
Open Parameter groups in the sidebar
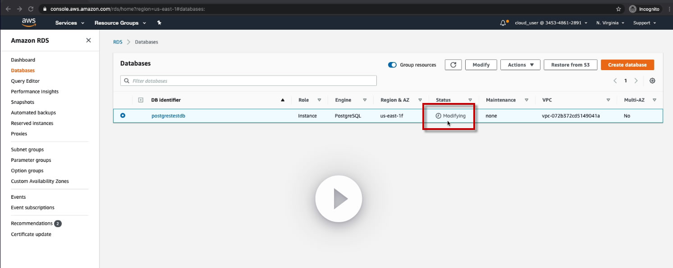tap(31, 160)
